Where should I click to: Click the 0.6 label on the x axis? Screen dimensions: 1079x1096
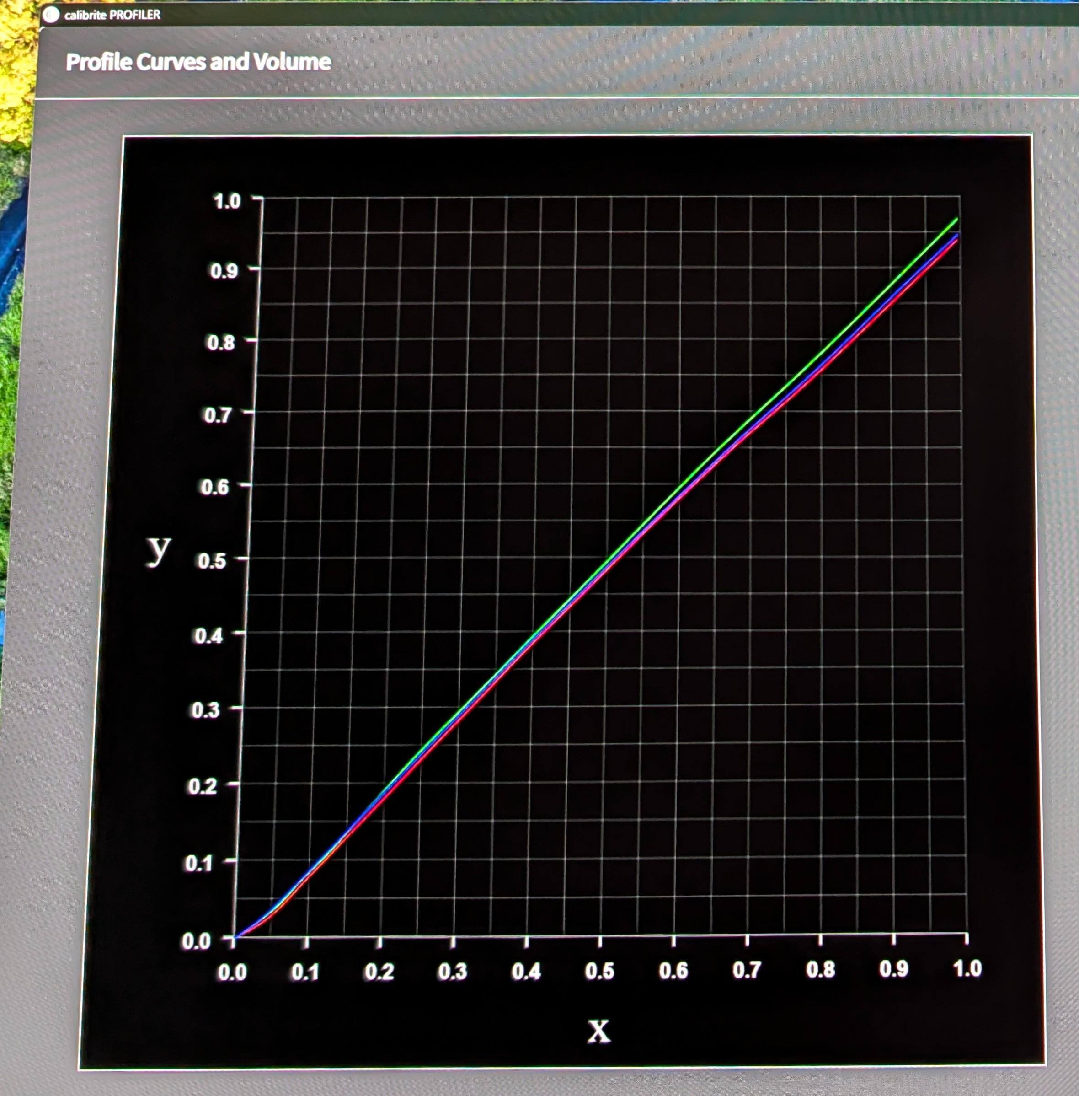point(673,971)
